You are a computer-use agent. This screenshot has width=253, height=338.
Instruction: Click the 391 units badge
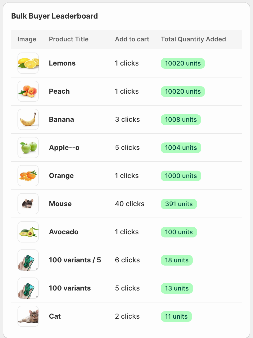(x=179, y=204)
